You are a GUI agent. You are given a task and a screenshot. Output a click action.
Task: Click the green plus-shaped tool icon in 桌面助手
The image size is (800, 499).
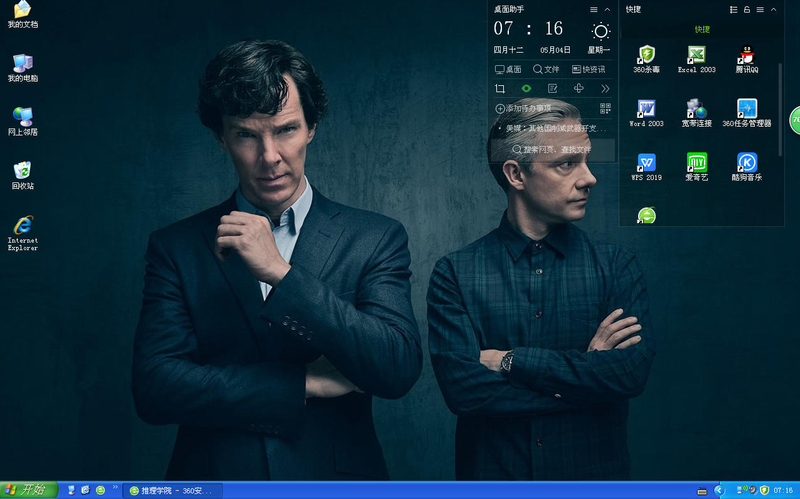(579, 89)
